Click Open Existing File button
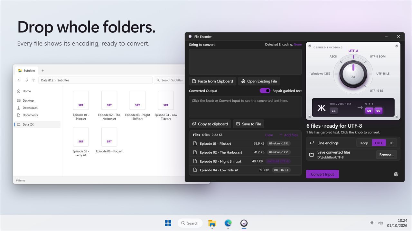Image resolution: width=412 pixels, height=231 pixels. 259,81
